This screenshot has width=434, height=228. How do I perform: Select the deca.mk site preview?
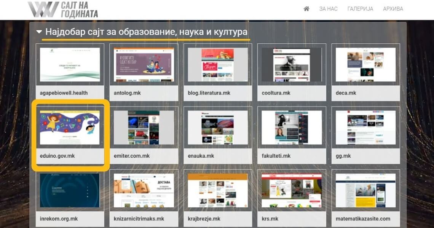pos(365,64)
